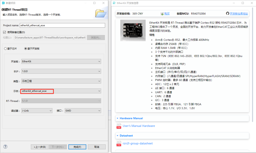Click RT-Thread Studio icon in new project title bar
Viewport: 256px width, 153px height.
3,3
